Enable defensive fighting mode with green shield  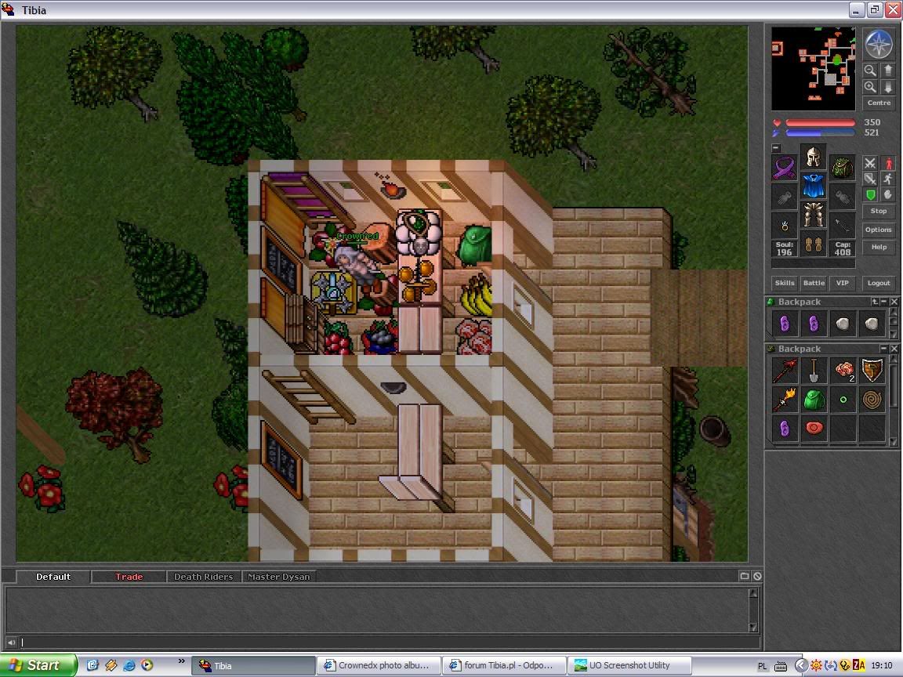[870, 194]
